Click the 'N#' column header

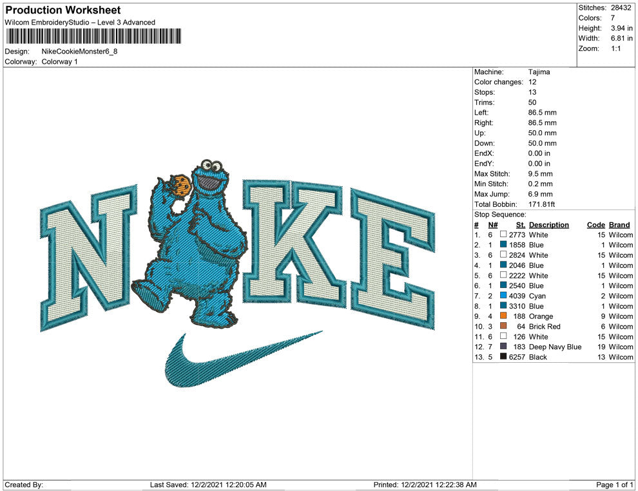[493, 225]
